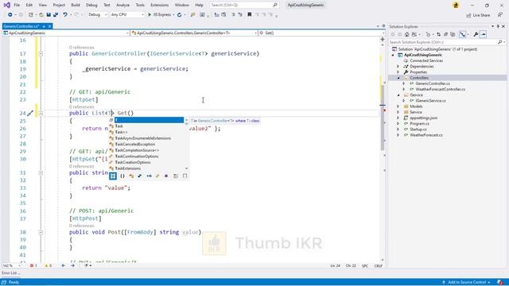Toggle IntelliSense delegates filter icon
The image size is (509, 286).
coord(166,176)
